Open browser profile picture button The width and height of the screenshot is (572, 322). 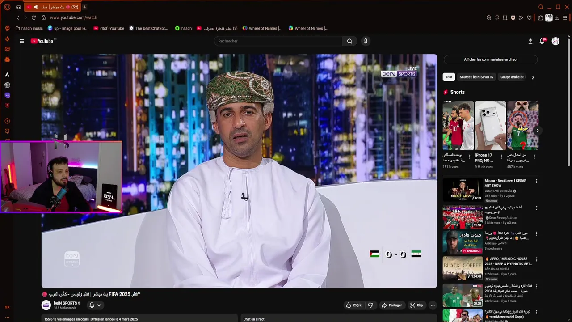(x=549, y=17)
